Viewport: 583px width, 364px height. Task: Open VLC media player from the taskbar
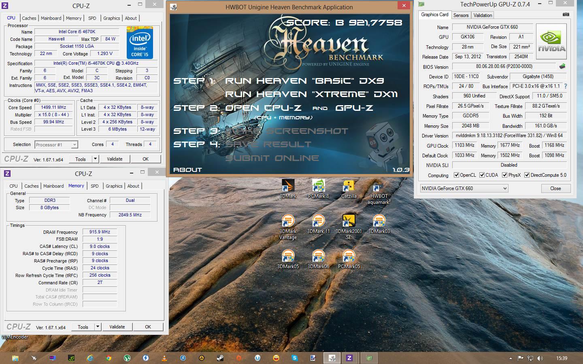[164, 358]
